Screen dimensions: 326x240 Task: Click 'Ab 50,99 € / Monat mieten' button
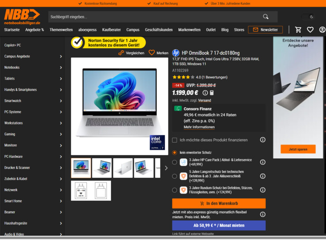[219, 225]
